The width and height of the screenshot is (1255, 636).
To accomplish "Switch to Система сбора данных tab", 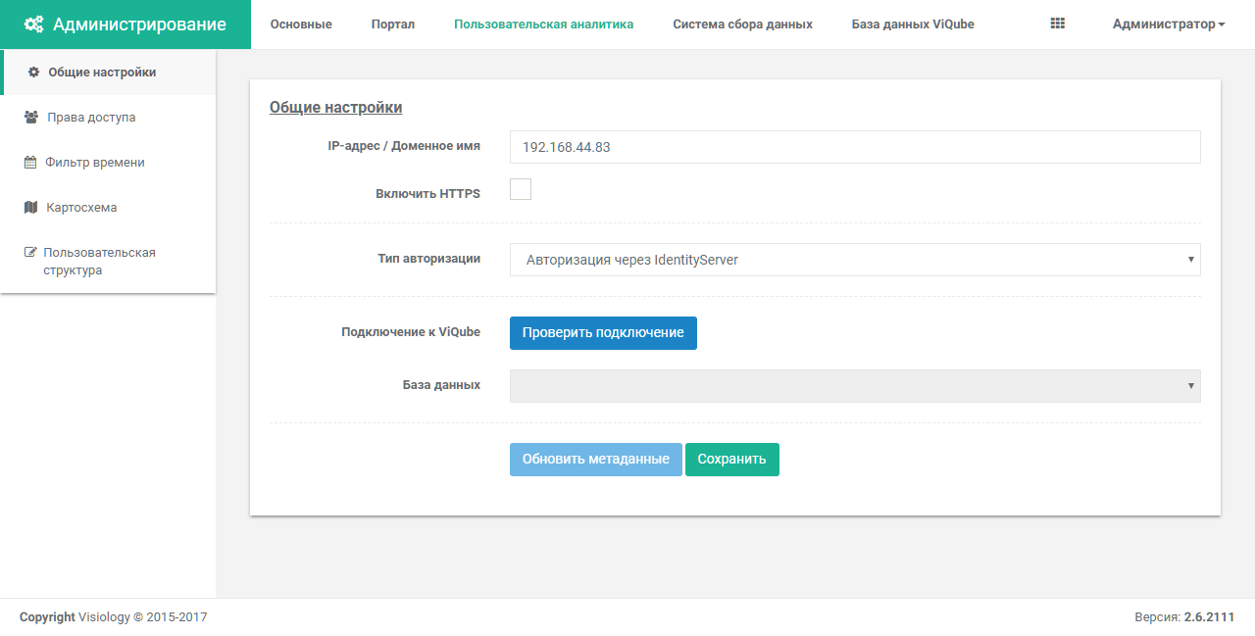I will (x=742, y=24).
